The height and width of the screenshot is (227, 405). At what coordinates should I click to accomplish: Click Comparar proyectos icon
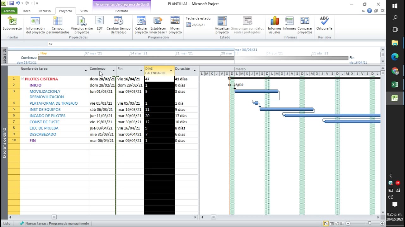coord(305,25)
